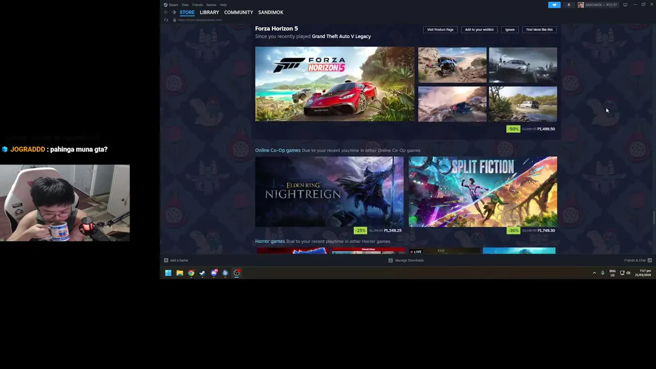Open the notifications bell
Image resolution: width=656 pixels, height=369 pixels.
tap(568, 5)
